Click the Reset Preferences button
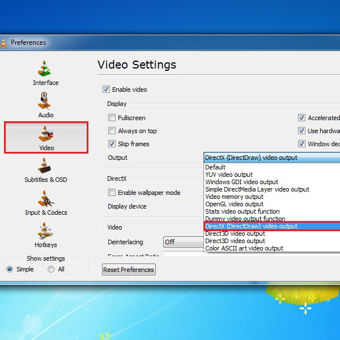This screenshot has height=340, width=340. point(129,270)
